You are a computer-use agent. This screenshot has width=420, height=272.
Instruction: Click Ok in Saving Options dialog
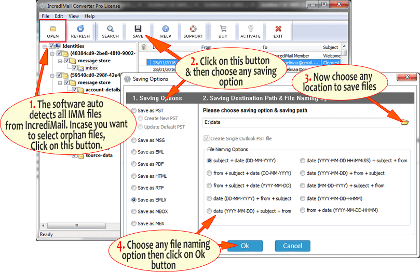(x=245, y=246)
